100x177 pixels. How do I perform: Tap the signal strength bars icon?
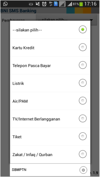pyautogui.click(x=70, y=4)
